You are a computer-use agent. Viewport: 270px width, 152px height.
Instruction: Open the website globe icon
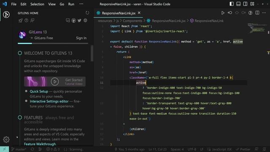(x=85, y=21)
